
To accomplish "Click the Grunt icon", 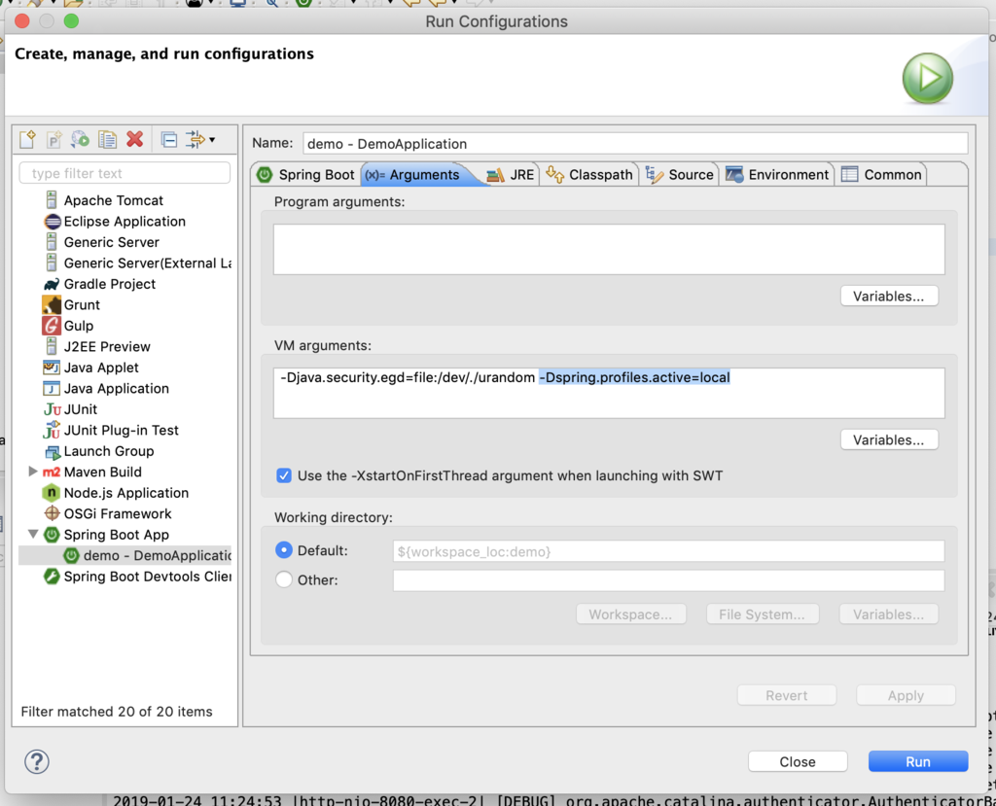I will (52, 305).
